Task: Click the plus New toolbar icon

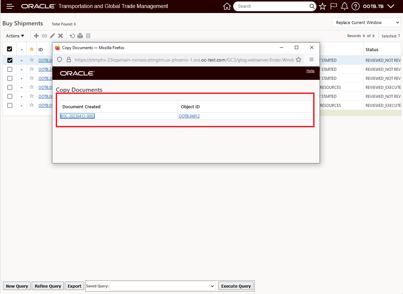Action: click(x=37, y=36)
